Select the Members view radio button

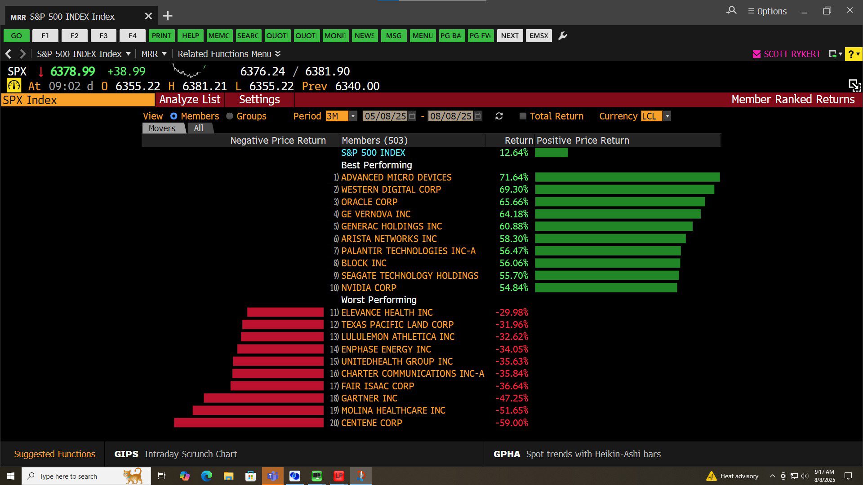tap(174, 116)
